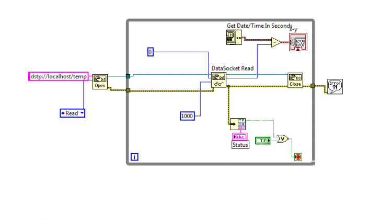
Task: Select the Subtract function triangle
Action: [276, 42]
